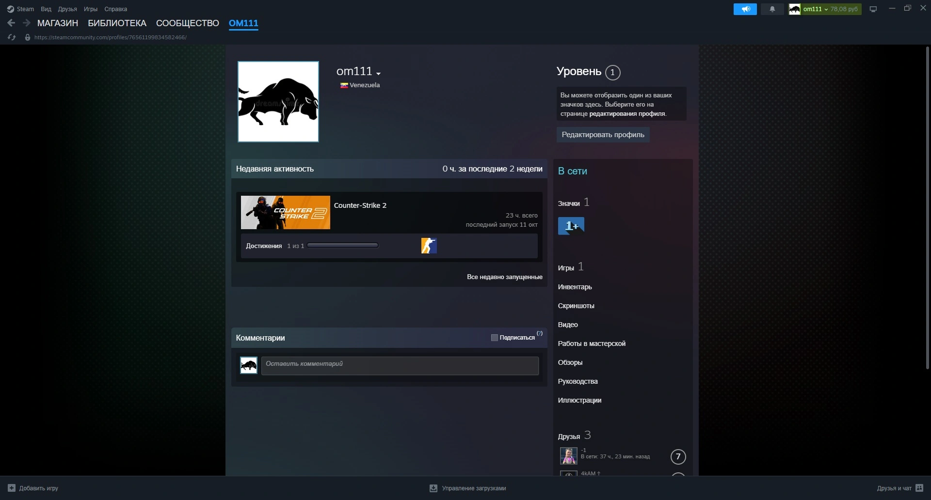This screenshot has height=500, width=931.
Task: Click the small avatar beside the comment box
Action: click(249, 365)
